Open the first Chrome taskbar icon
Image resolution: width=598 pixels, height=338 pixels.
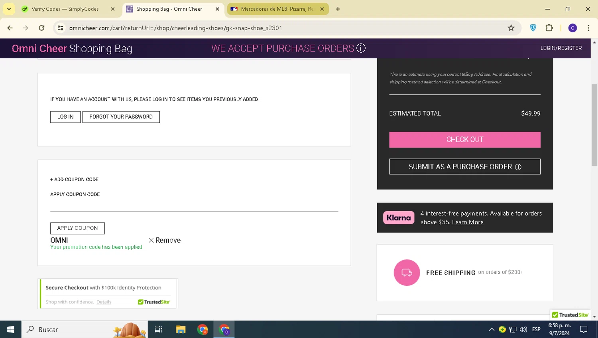coord(203,329)
